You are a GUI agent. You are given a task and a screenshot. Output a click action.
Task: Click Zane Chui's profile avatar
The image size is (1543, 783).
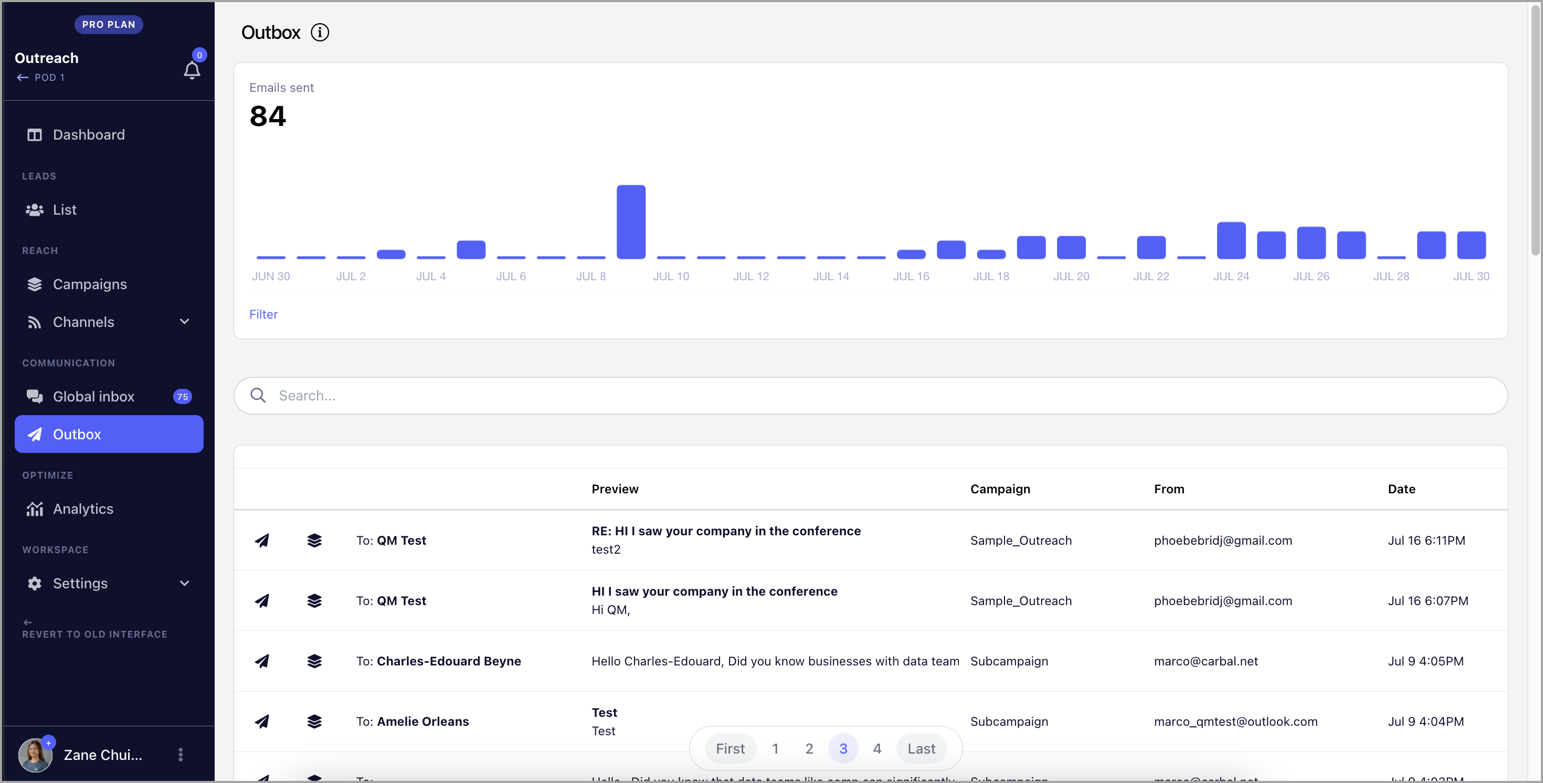pos(35,755)
